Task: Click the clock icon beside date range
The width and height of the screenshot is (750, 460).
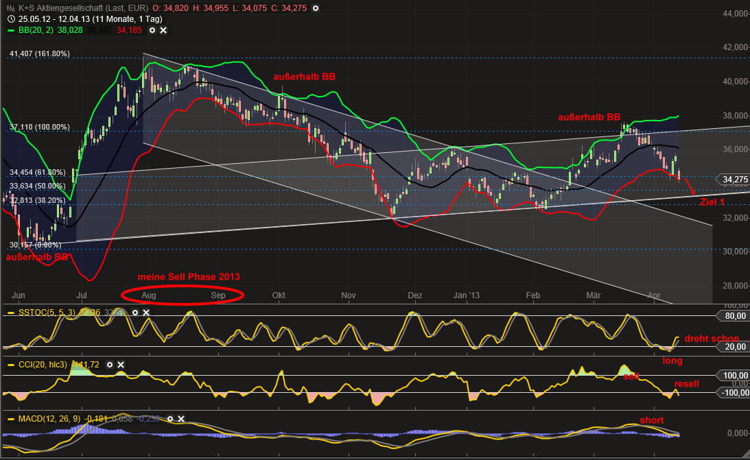Action: point(11,19)
